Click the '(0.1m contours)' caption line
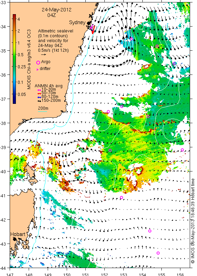 pyautogui.click(x=53, y=36)
